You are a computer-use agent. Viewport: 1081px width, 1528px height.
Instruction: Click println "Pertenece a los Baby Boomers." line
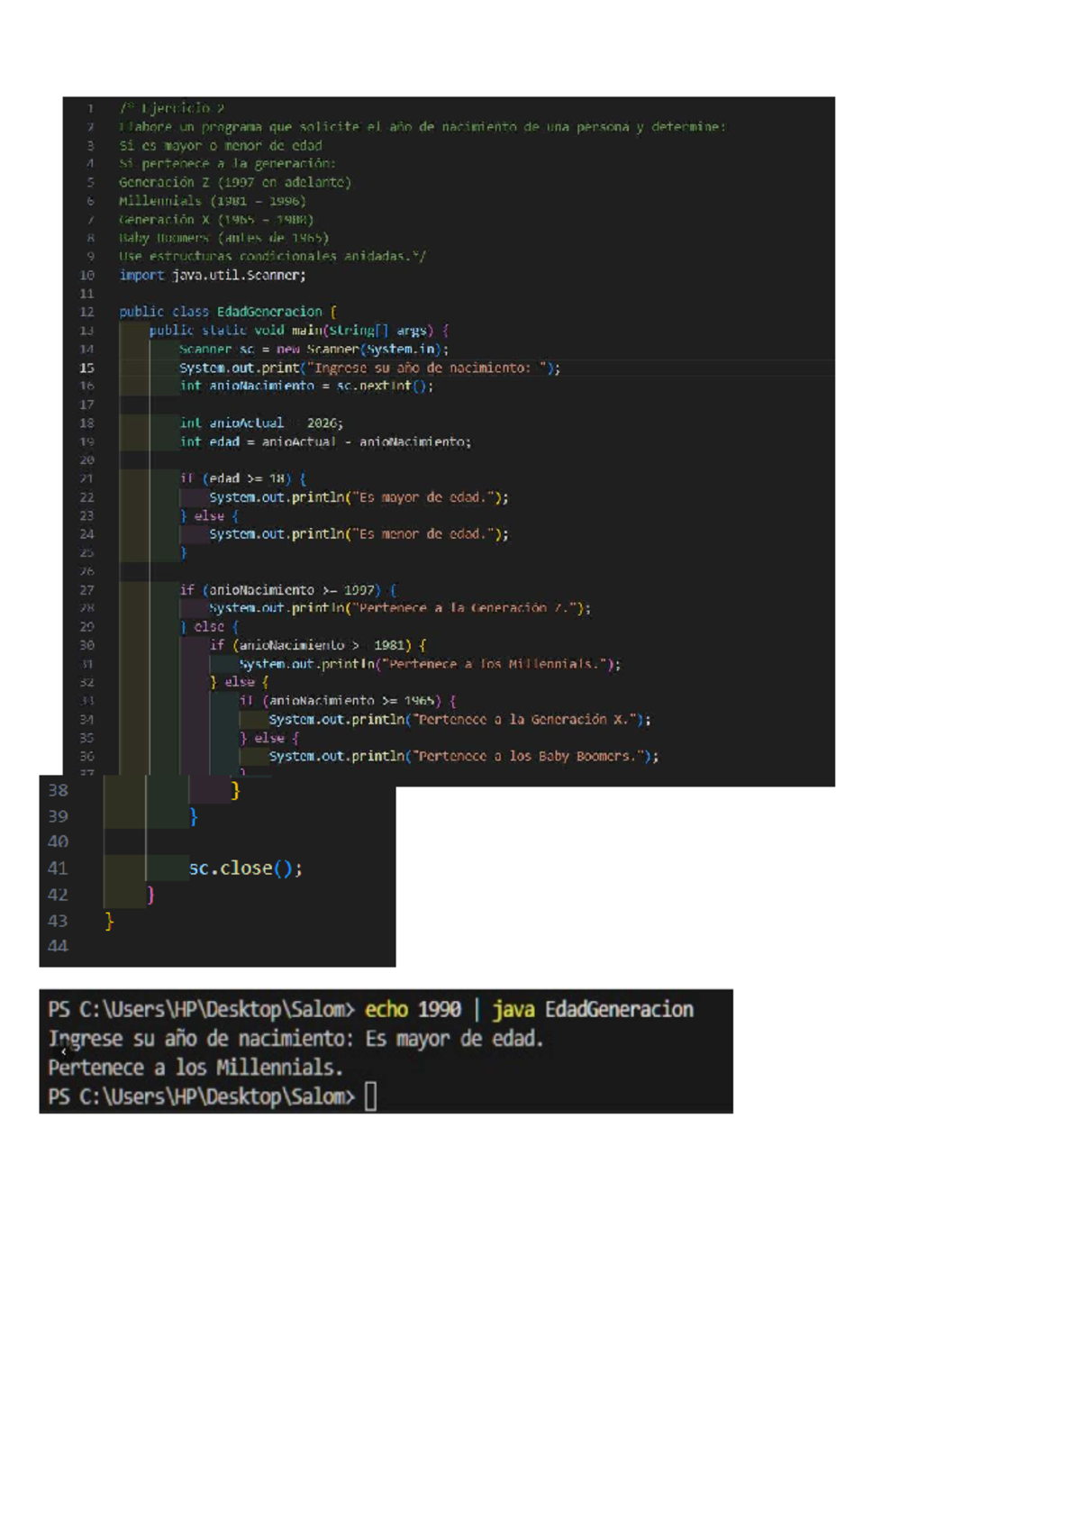[x=463, y=757]
